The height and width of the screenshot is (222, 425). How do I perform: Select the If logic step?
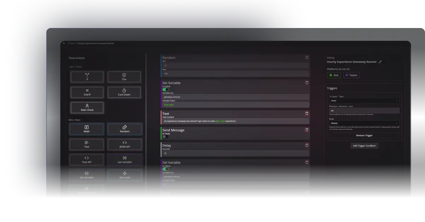(x=87, y=77)
